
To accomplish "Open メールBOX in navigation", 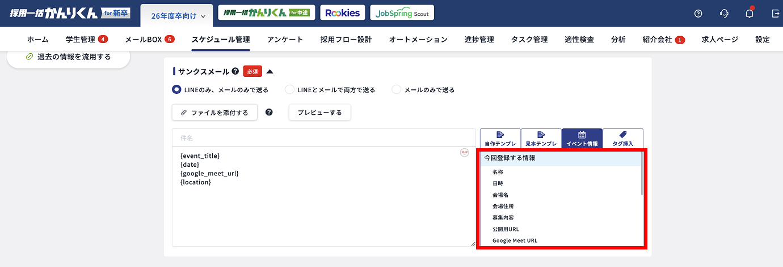I will point(144,40).
